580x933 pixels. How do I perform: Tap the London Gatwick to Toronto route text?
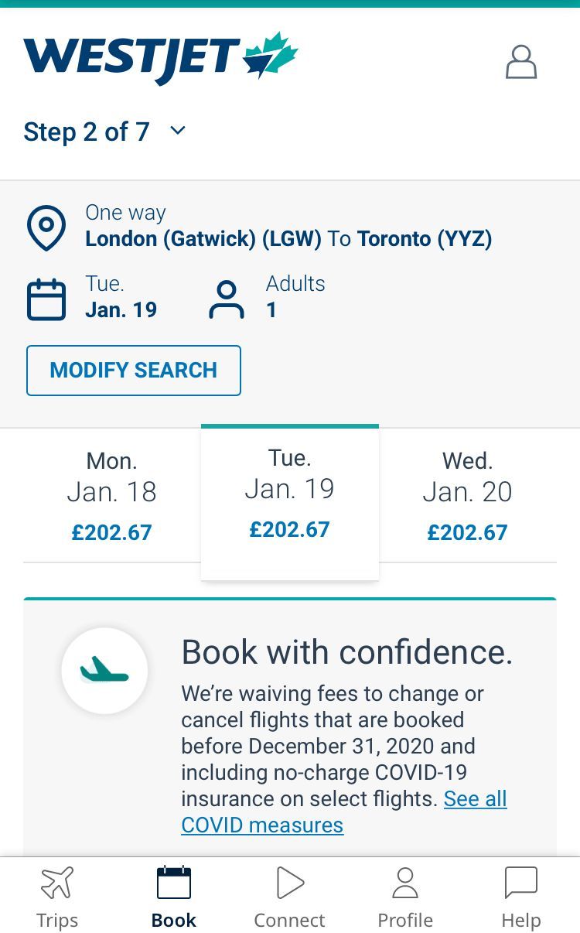point(288,238)
